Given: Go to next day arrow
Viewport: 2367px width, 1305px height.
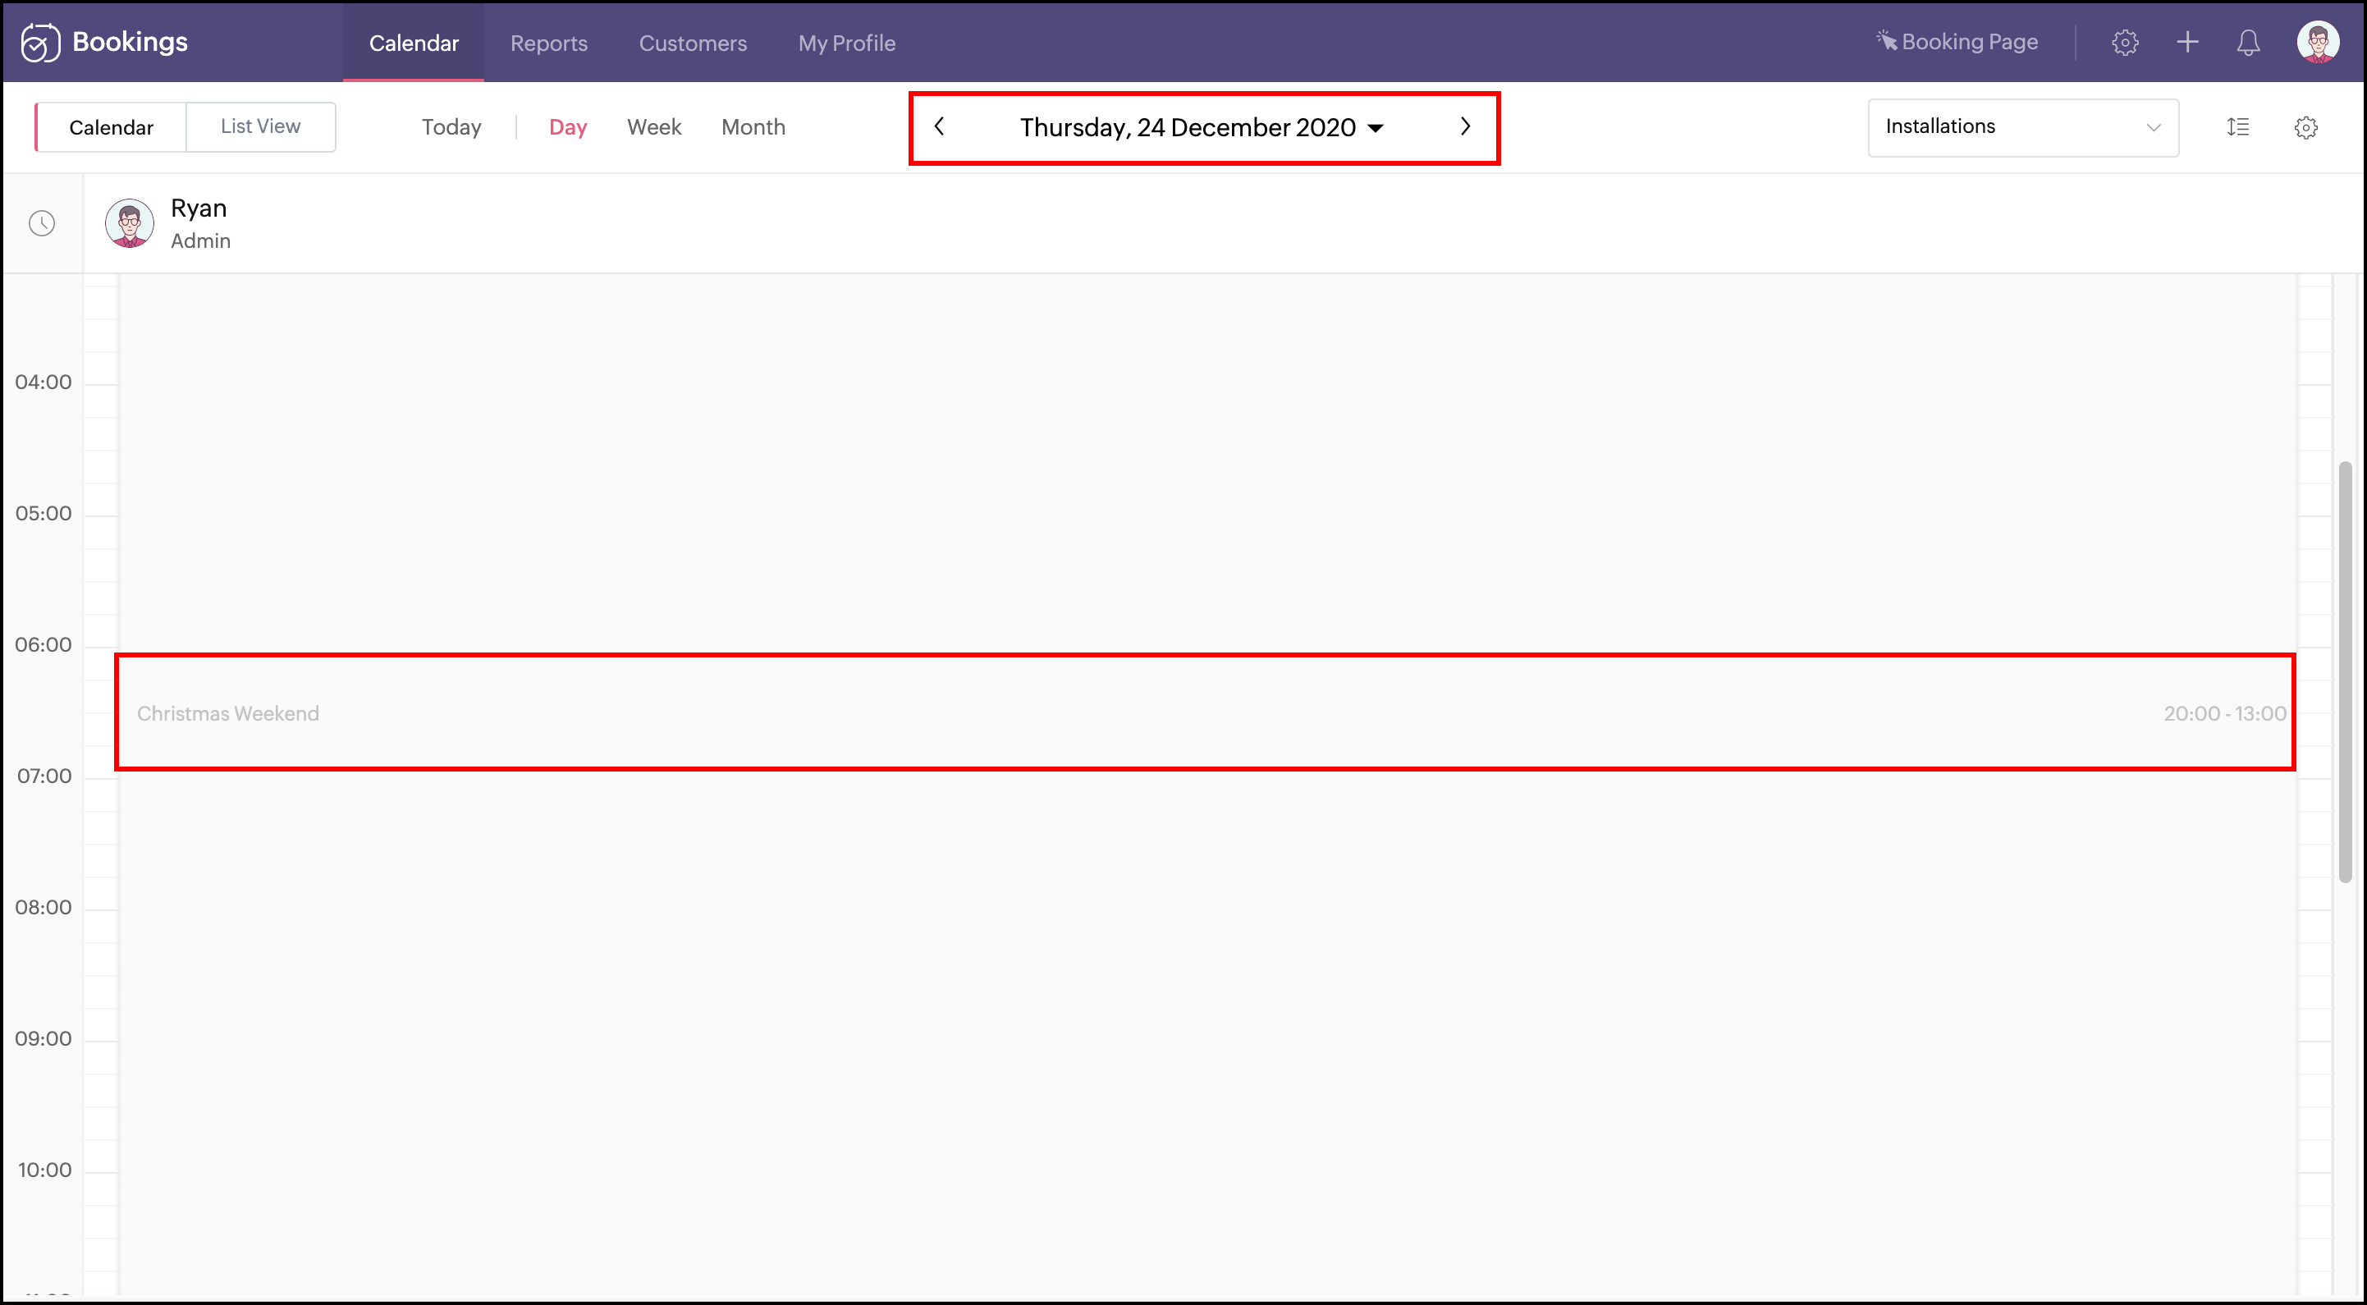Looking at the screenshot, I should (x=1466, y=127).
